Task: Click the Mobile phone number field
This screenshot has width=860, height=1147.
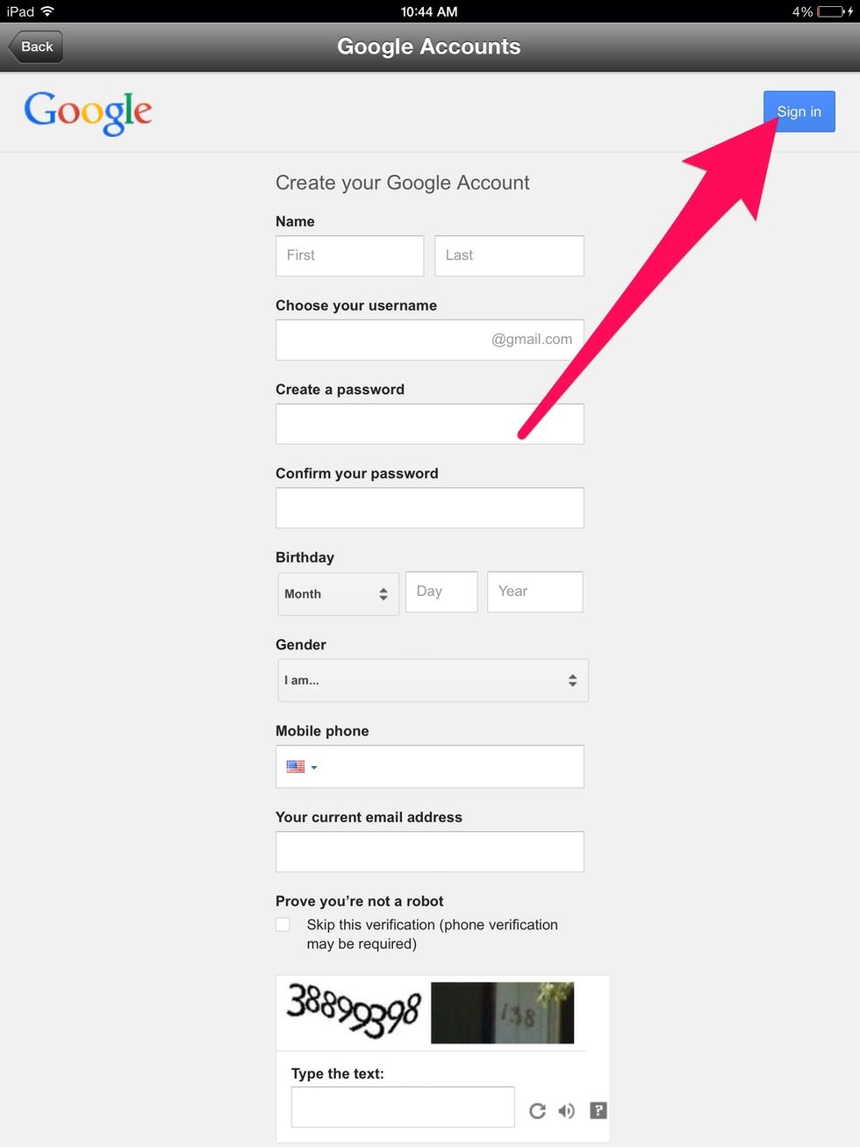Action: [x=430, y=767]
